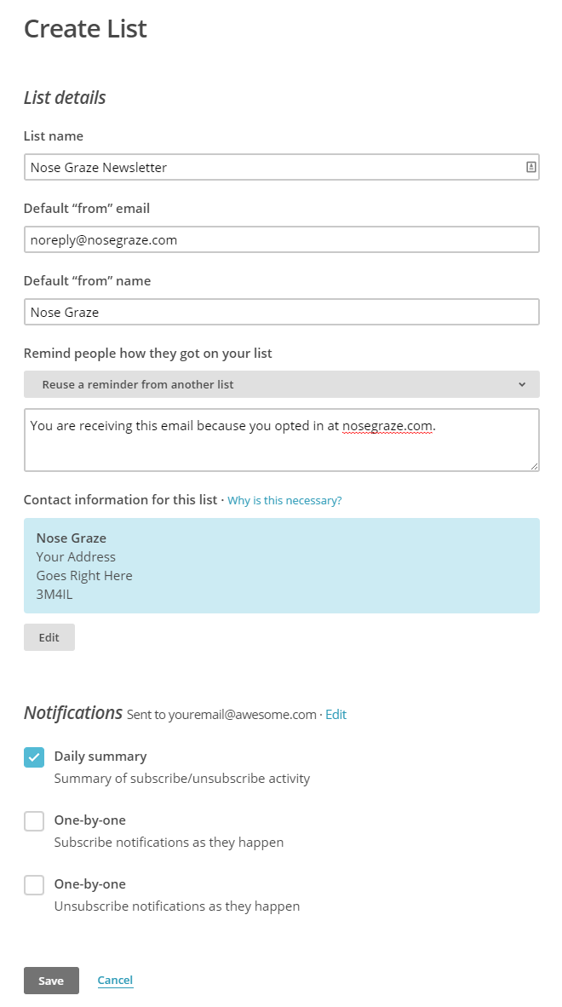Screen dimensions: 562x1007
Task: Open the 'Reuse a reminder from another list' dropdown
Action: 281,385
